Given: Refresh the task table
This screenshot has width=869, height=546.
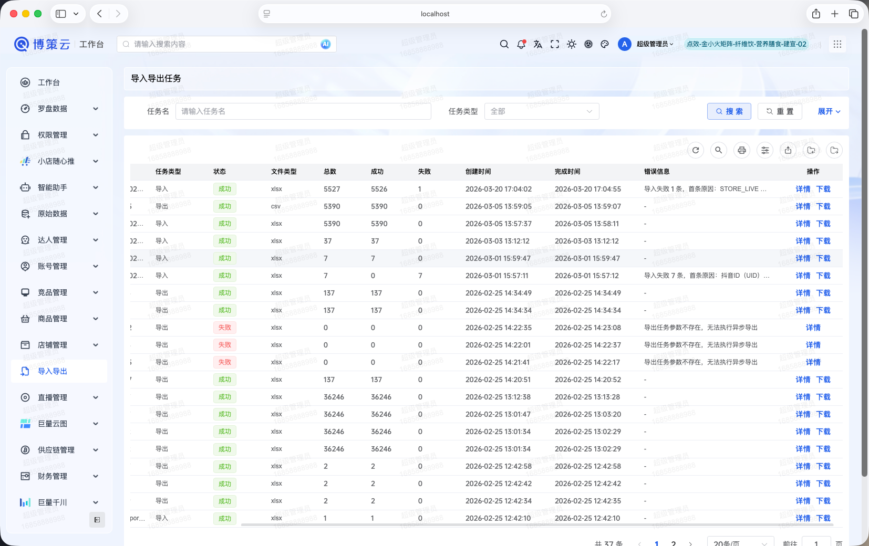Looking at the screenshot, I should point(696,150).
